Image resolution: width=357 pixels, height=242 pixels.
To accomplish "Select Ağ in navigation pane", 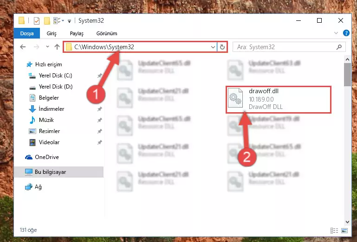I will tap(33, 187).
